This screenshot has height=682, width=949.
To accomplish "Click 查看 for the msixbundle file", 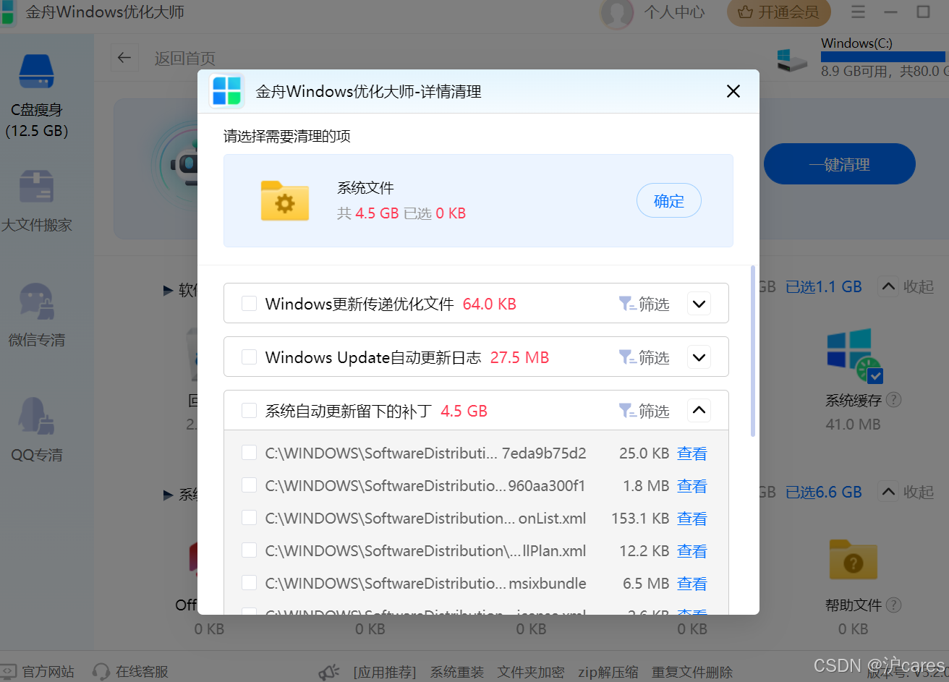I will (692, 583).
